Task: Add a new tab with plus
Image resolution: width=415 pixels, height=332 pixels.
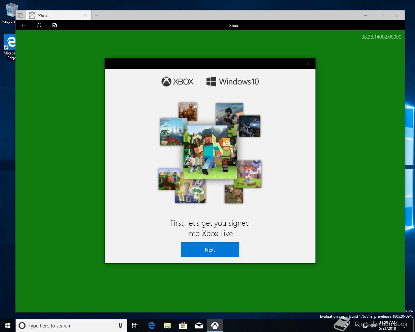Action: coord(97,16)
